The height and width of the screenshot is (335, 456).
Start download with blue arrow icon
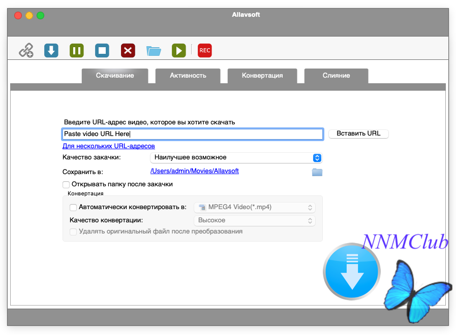51,50
